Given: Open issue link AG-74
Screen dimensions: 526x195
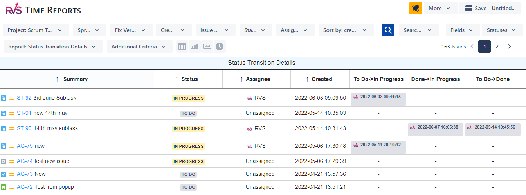Looking at the screenshot, I should (x=25, y=161).
